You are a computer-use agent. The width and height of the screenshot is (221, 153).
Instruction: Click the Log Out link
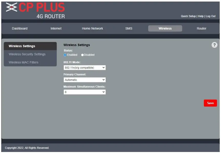pyautogui.click(x=211, y=16)
